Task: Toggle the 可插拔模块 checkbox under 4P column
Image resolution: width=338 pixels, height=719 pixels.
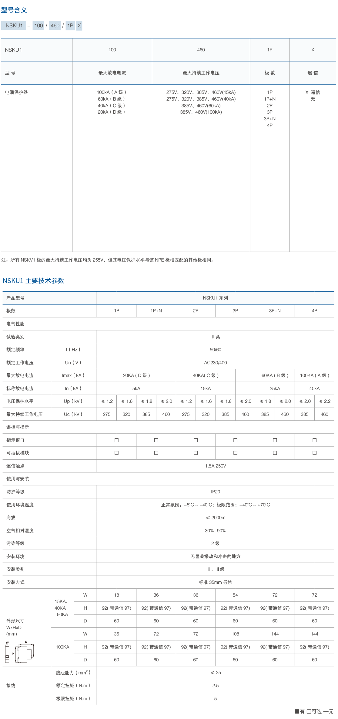Action: 314,453
